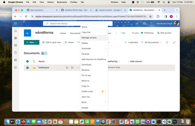Image resolution: width=195 pixels, height=126 pixels.
Task: Expand the Automate submenu
Action: coord(94,48)
